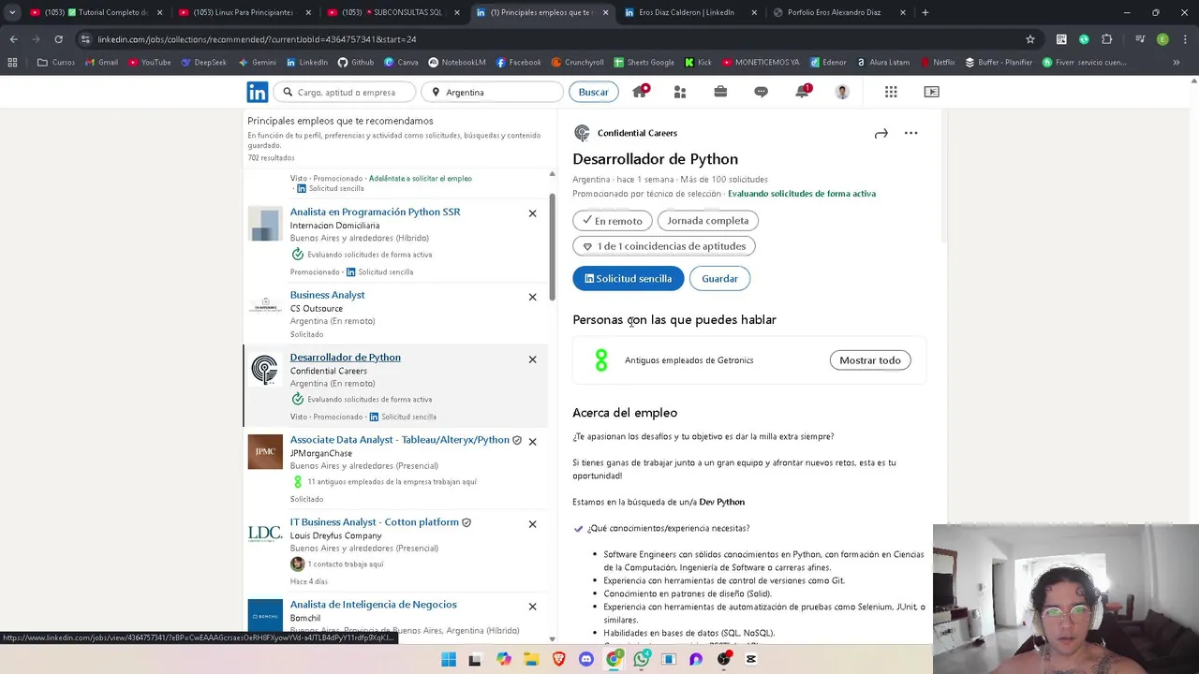1199x674 pixels.
Task: Open the Netflix bookmark
Action: tap(938, 63)
